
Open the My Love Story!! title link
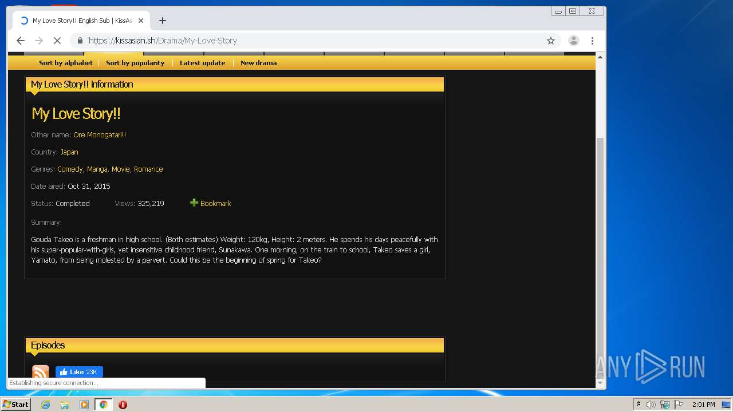pyautogui.click(x=76, y=113)
